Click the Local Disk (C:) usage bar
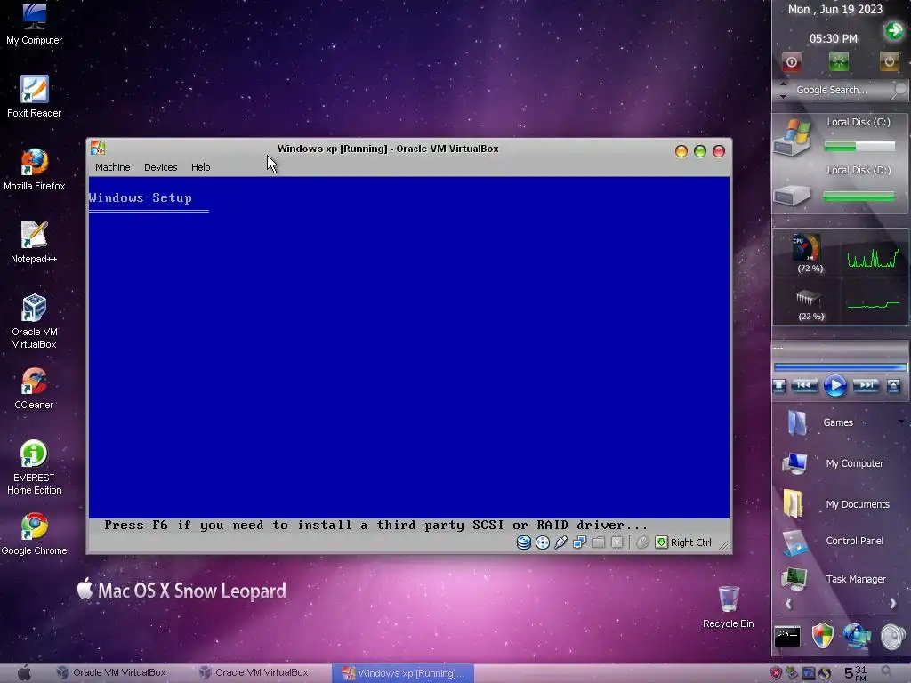Screen dimensions: 911x683 point(859,147)
